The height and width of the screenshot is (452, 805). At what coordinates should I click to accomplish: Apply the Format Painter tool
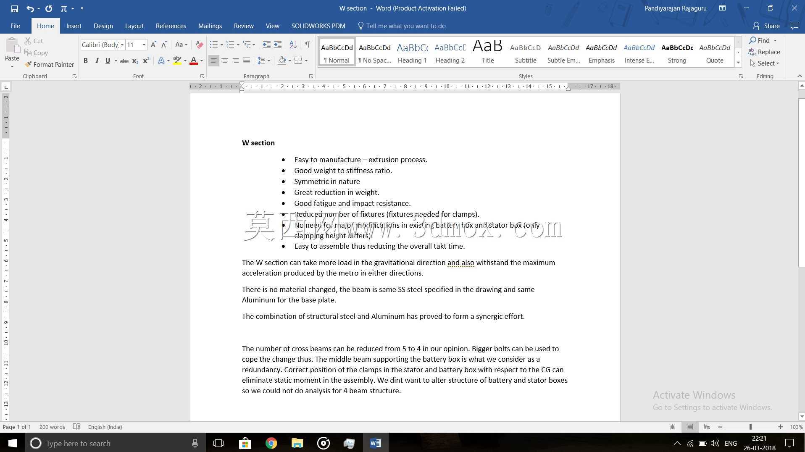pos(49,64)
